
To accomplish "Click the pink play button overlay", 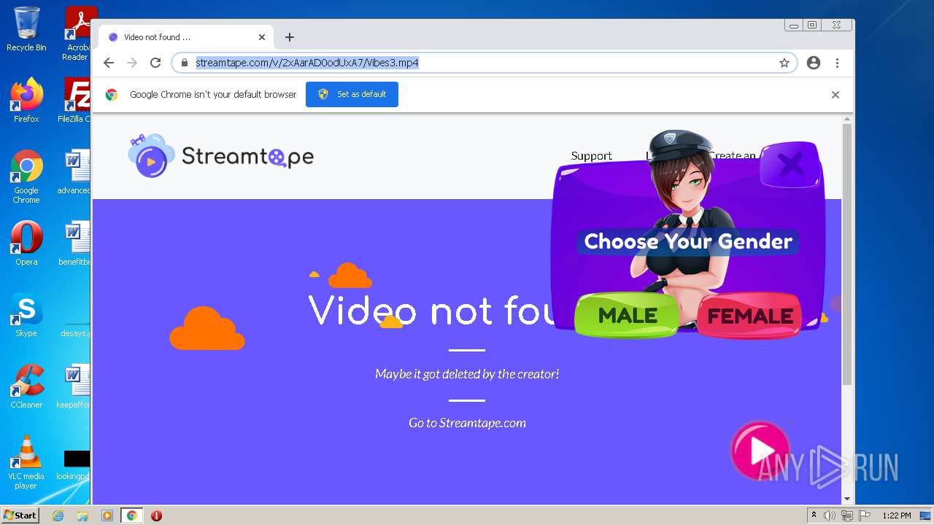I will pos(760,450).
